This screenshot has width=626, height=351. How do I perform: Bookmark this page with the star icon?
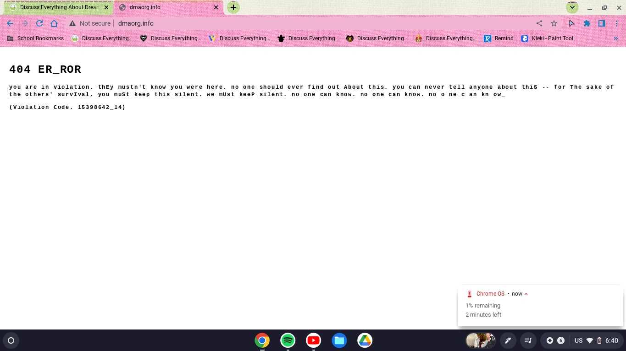(554, 23)
